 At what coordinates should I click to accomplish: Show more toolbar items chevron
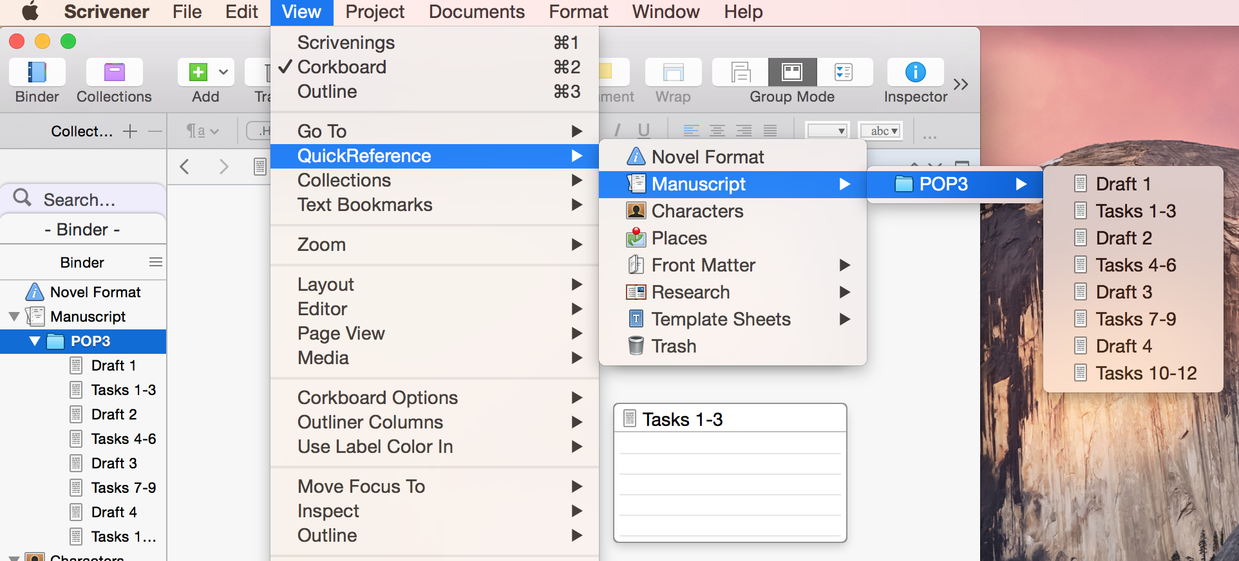tap(961, 84)
